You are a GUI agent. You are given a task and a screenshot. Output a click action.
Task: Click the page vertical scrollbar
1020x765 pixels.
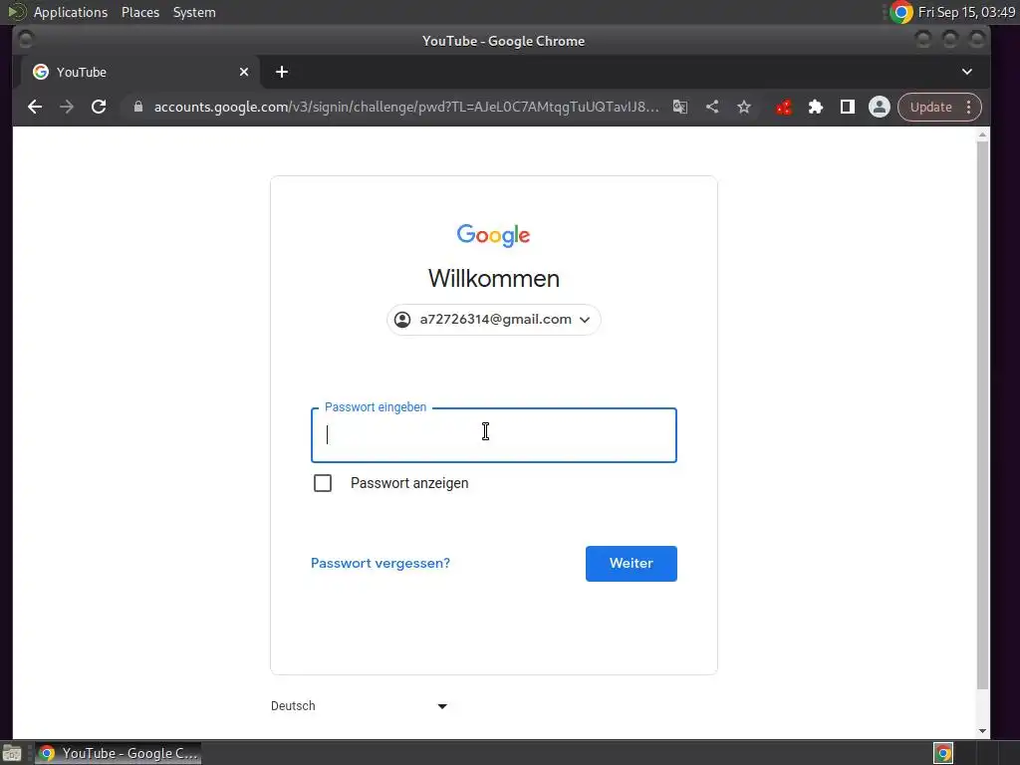click(983, 415)
